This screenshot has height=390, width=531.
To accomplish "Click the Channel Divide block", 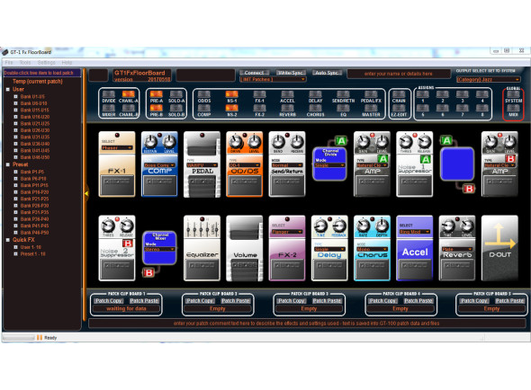I will tap(329, 164).
